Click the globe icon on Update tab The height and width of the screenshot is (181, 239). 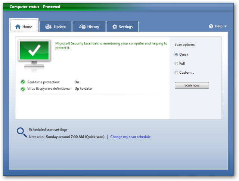(x=49, y=27)
